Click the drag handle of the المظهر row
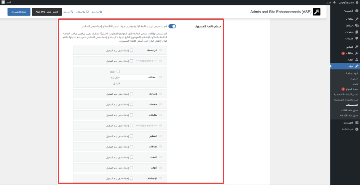This screenshot has height=185, width=360. click(161, 136)
